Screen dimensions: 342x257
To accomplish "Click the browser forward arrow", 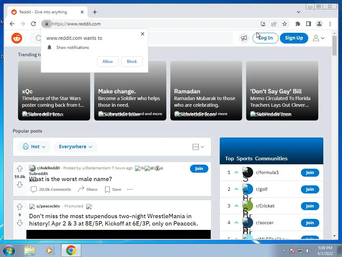I will pyautogui.click(x=23, y=24).
